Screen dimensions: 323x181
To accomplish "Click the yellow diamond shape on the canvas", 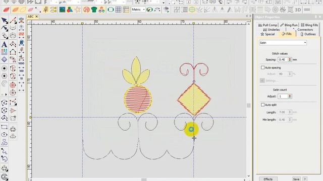I will tap(194, 100).
